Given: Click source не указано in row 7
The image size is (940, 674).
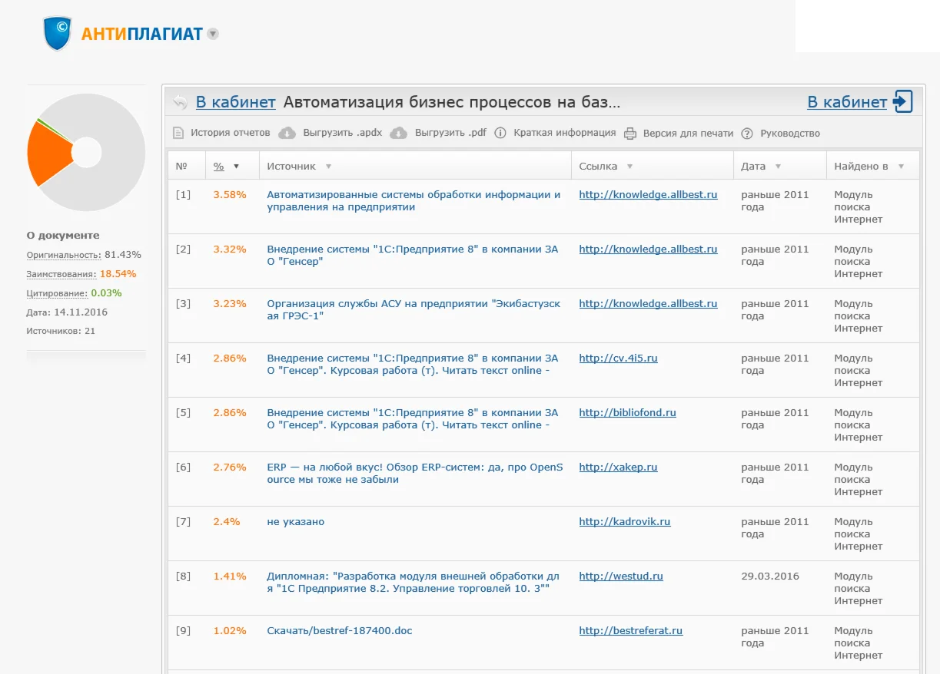Looking at the screenshot, I should [295, 521].
